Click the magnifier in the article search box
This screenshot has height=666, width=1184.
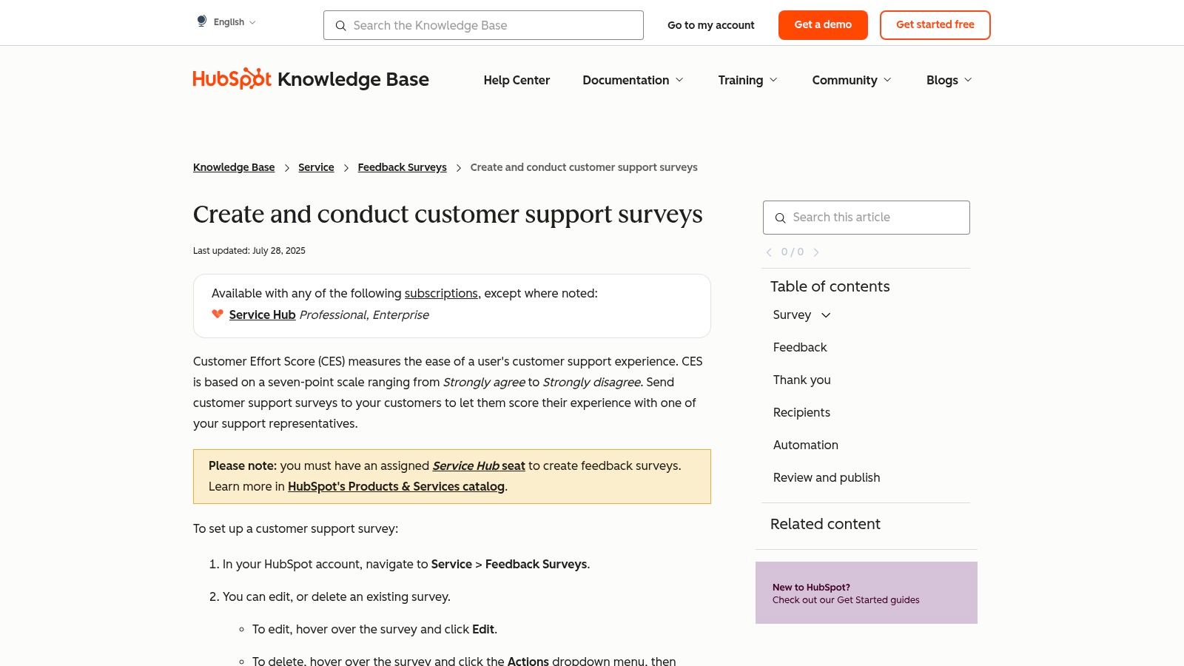click(x=781, y=218)
